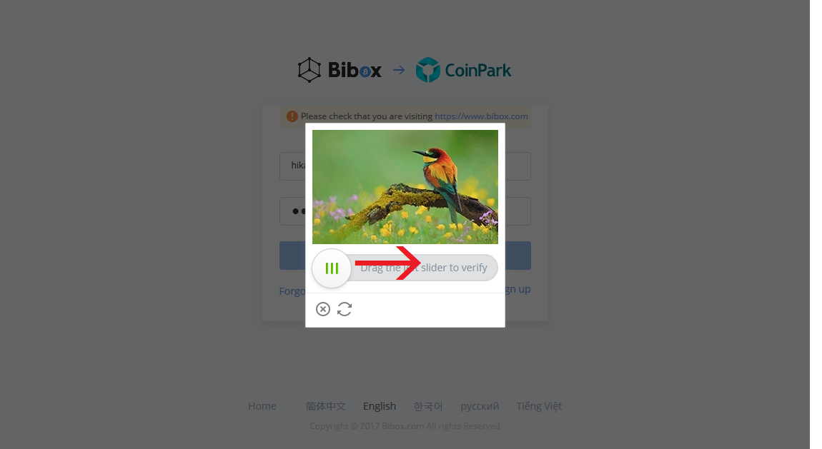This screenshot has height=449, width=822.
Task: Close the captcha with the X icon
Action: (323, 309)
